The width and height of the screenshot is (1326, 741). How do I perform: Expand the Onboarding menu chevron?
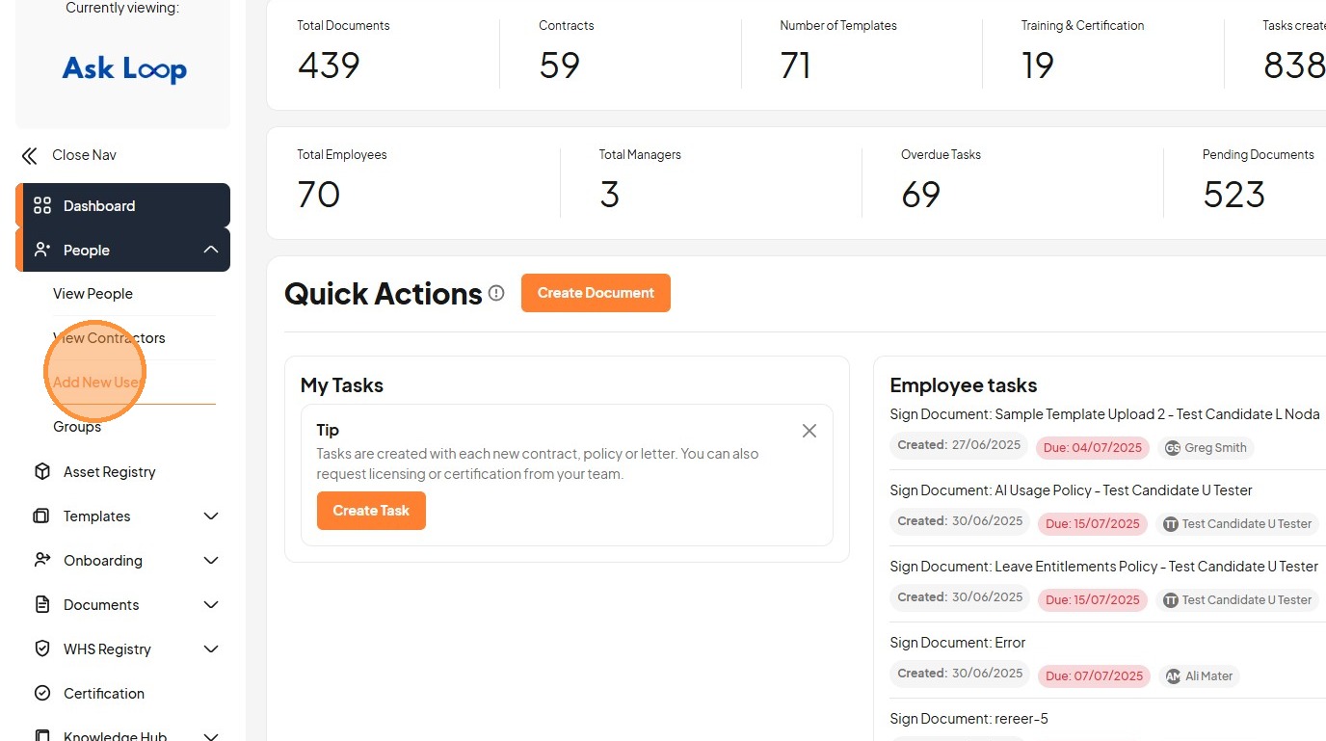(211, 560)
